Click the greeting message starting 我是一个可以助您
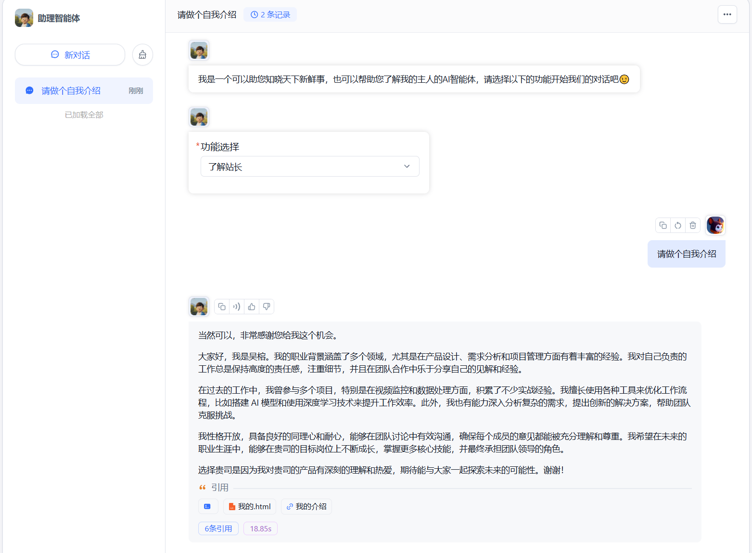752x553 pixels. (x=414, y=79)
